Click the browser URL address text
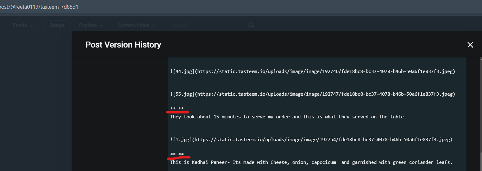Image resolution: width=482 pixels, height=171 pixels. point(39,7)
